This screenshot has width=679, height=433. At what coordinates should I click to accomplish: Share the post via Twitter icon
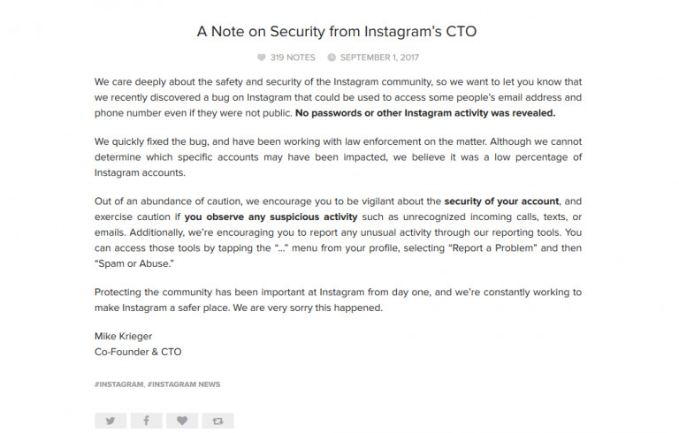(x=111, y=421)
